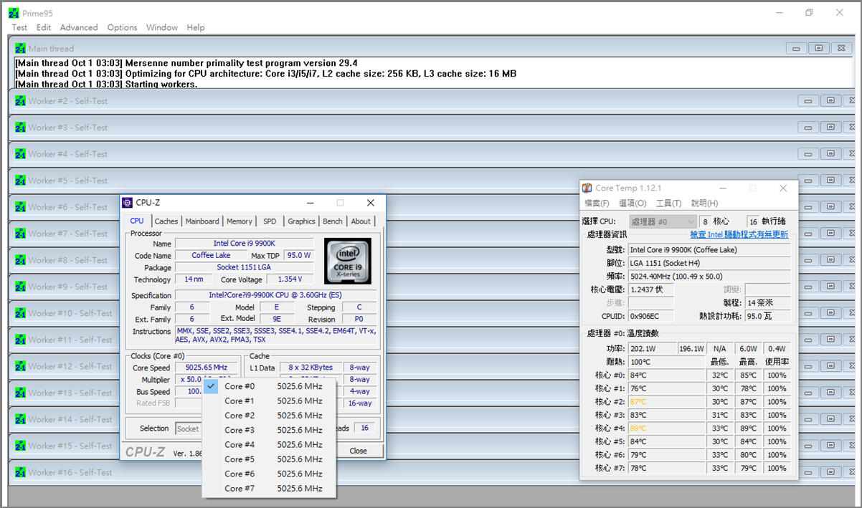Select Core #6 in the clock popup
Image resolution: width=862 pixels, height=508 pixels.
[x=269, y=474]
